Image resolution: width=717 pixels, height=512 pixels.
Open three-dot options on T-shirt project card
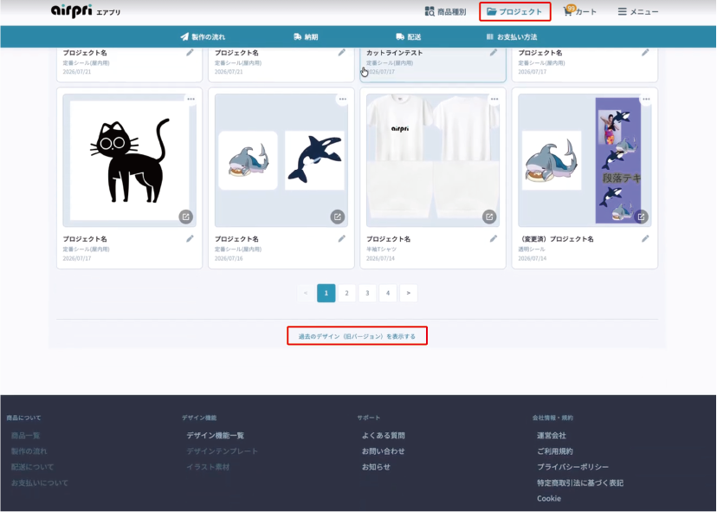tap(494, 99)
